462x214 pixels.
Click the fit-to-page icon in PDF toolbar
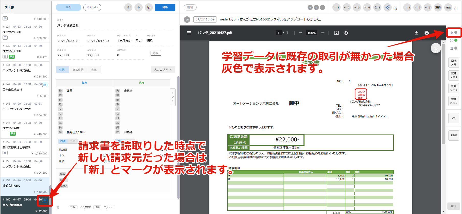336,33
